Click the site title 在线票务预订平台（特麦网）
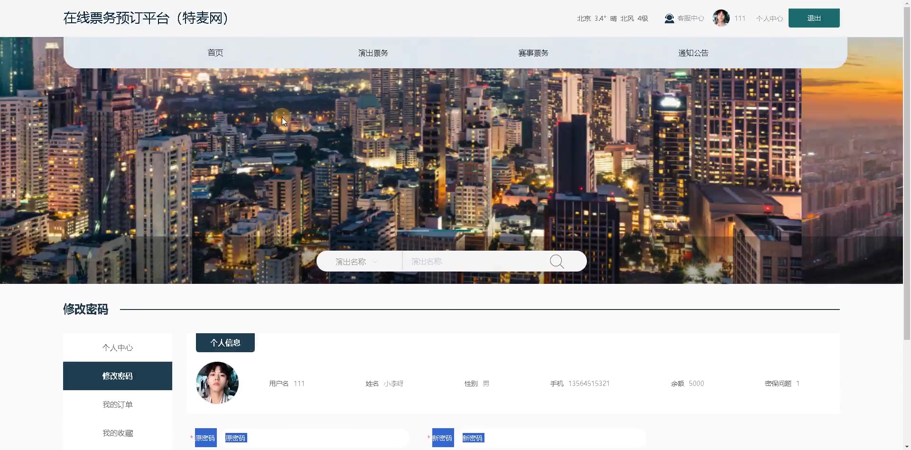Screen dimensions: 911x450 tap(146, 18)
